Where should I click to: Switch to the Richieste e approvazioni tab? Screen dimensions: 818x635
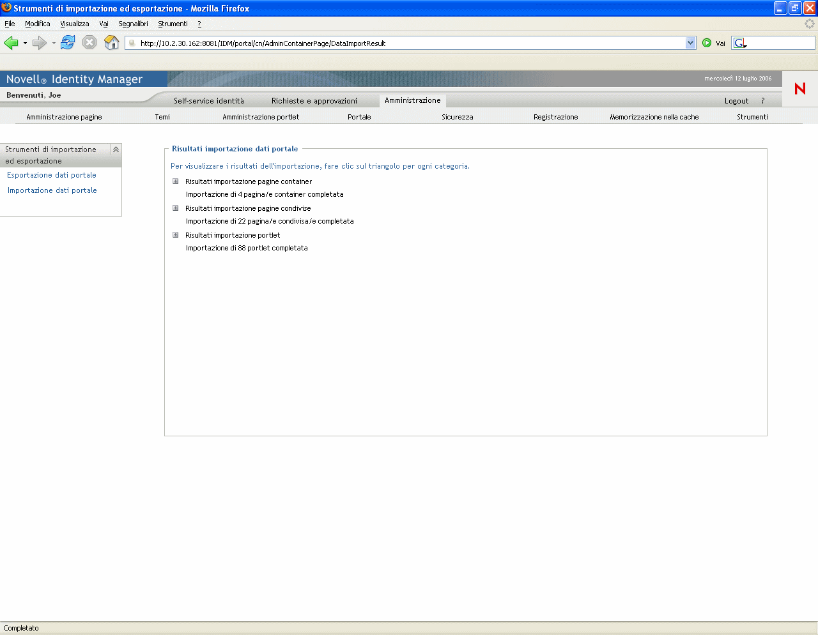(x=314, y=101)
